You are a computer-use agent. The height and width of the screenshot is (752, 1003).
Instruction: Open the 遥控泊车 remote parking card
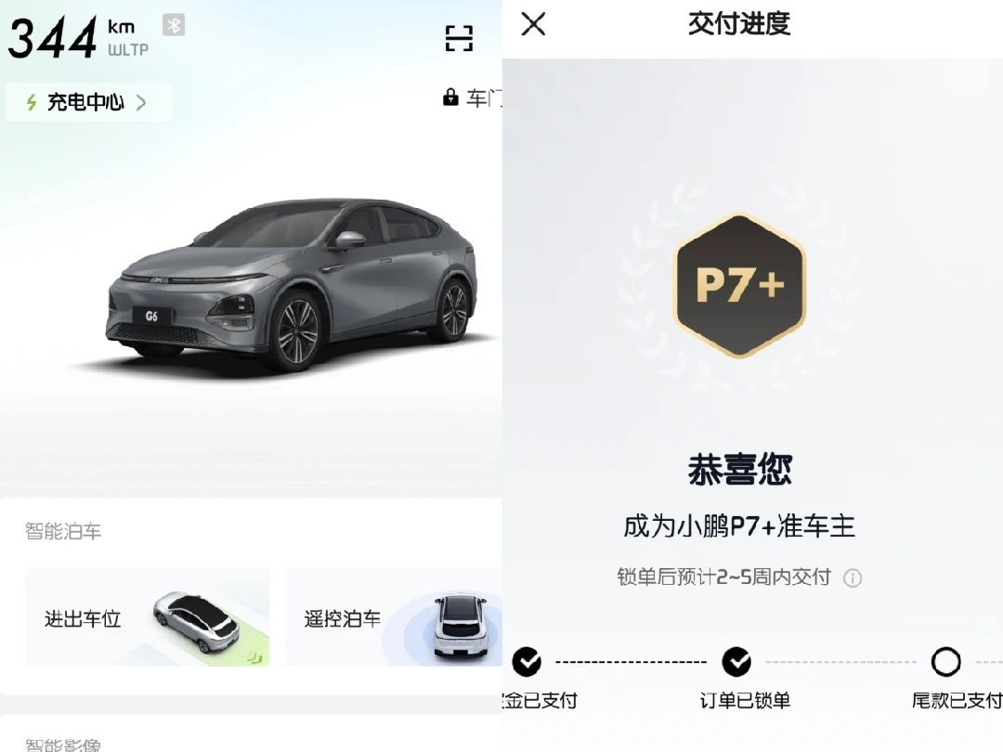[394, 617]
